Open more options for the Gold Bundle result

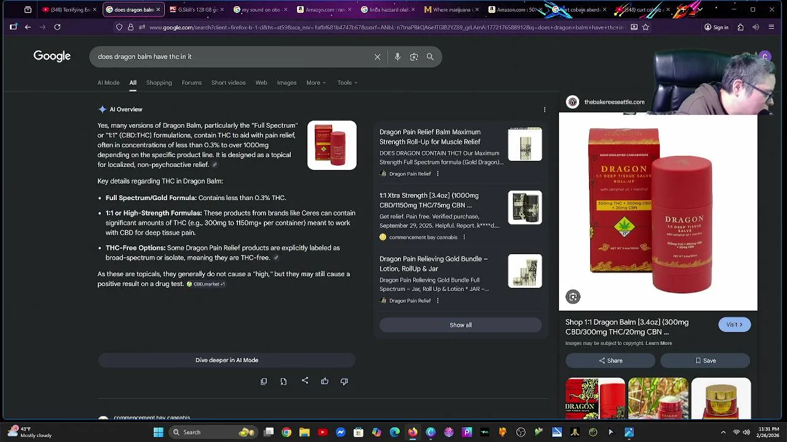click(438, 301)
